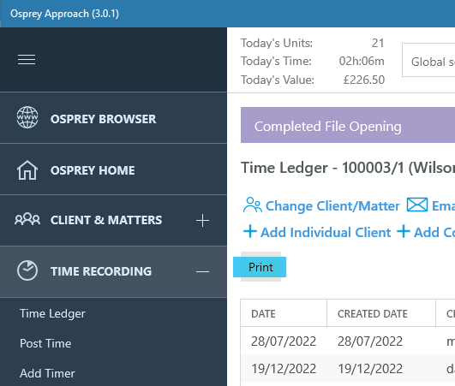This screenshot has height=386, width=455.
Task: Click the plus icon for Add Individual Client
Action: tap(250, 232)
